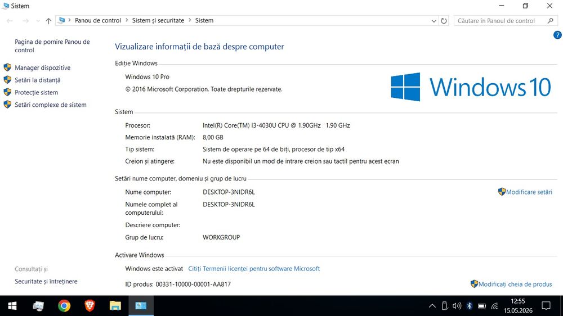Click Panou de control breadcrumb
Viewport: 563px width, 316px height.
[x=97, y=20]
